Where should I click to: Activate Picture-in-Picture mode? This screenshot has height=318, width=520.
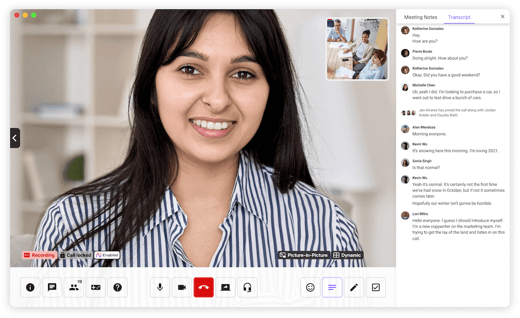(303, 255)
